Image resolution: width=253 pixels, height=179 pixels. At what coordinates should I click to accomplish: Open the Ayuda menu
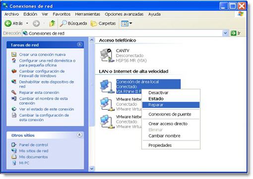point(154,14)
